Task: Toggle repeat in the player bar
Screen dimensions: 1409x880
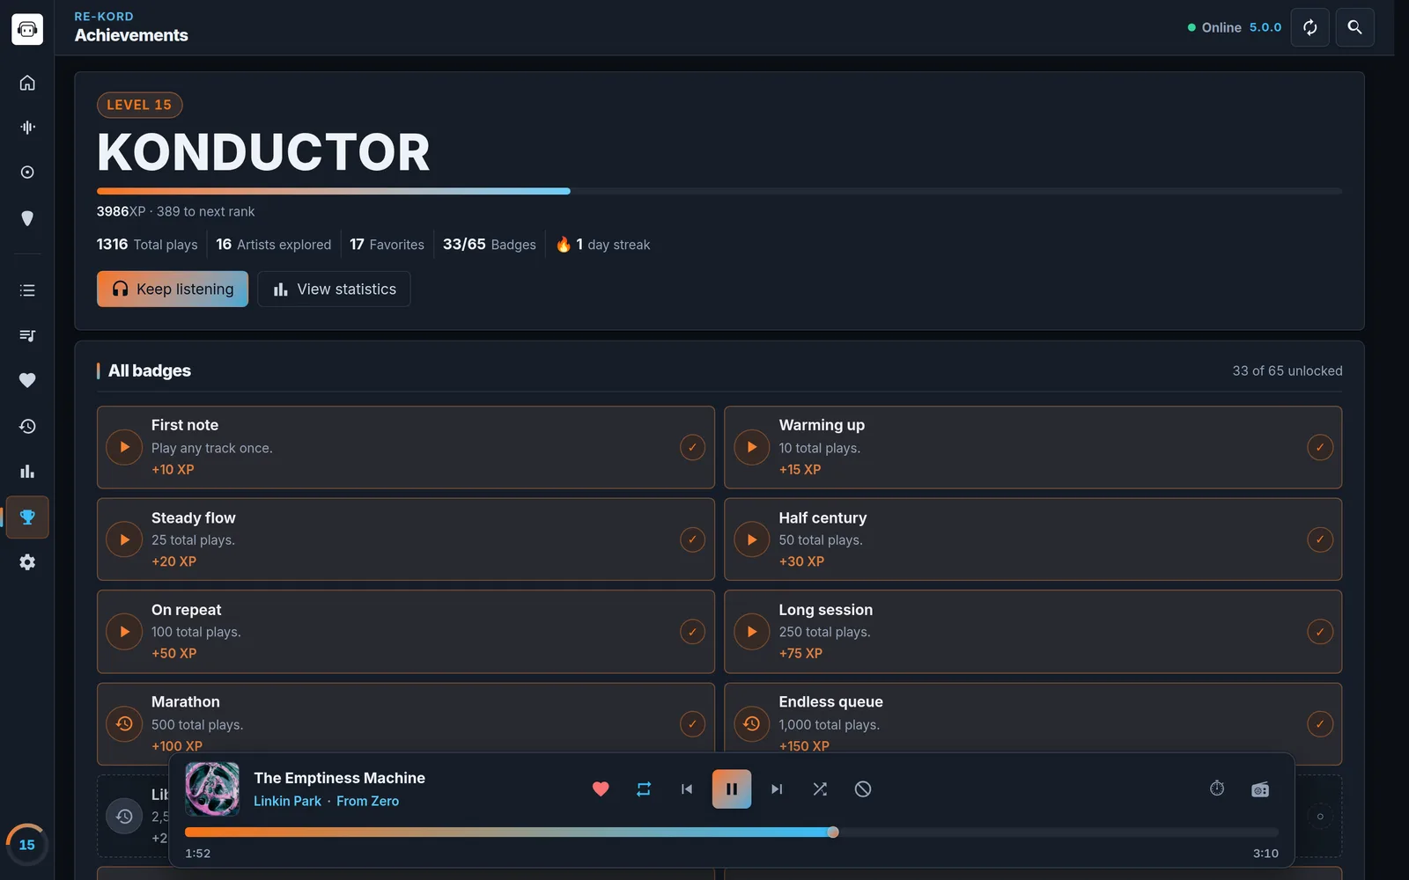Action: pyautogui.click(x=644, y=789)
